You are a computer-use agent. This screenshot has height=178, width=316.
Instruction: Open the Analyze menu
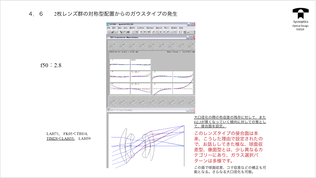[159, 28]
